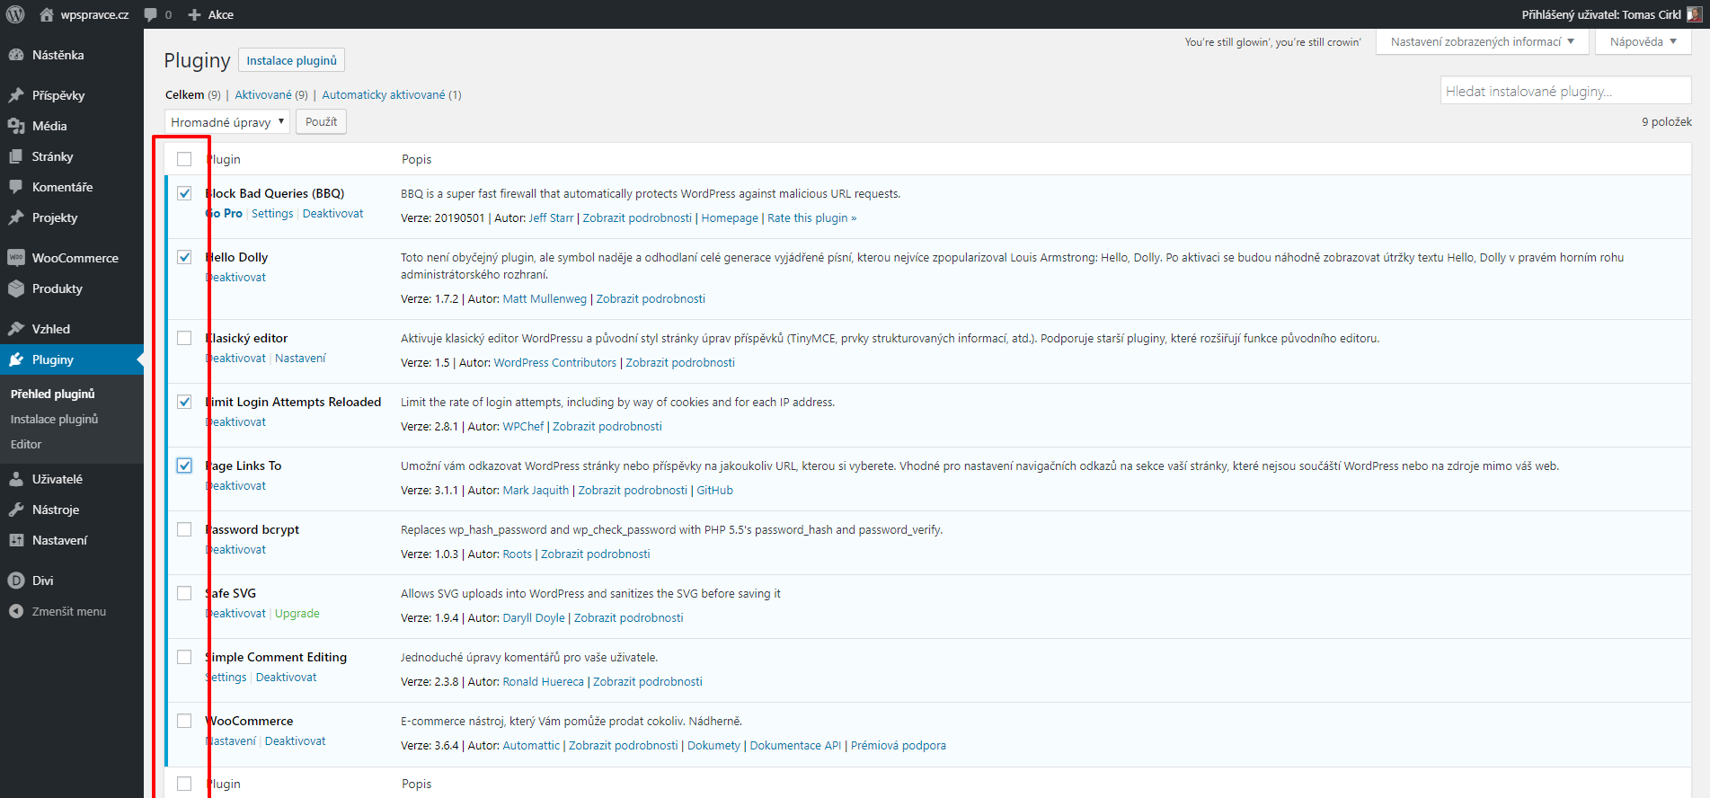Open Rate this plugin link
Viewport: 1710px width, 798px height.
(812, 218)
